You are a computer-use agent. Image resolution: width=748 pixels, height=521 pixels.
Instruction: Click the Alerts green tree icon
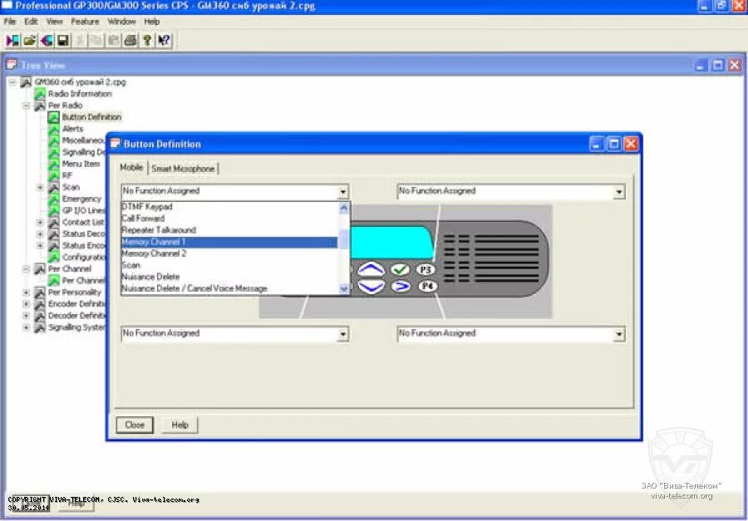click(54, 129)
